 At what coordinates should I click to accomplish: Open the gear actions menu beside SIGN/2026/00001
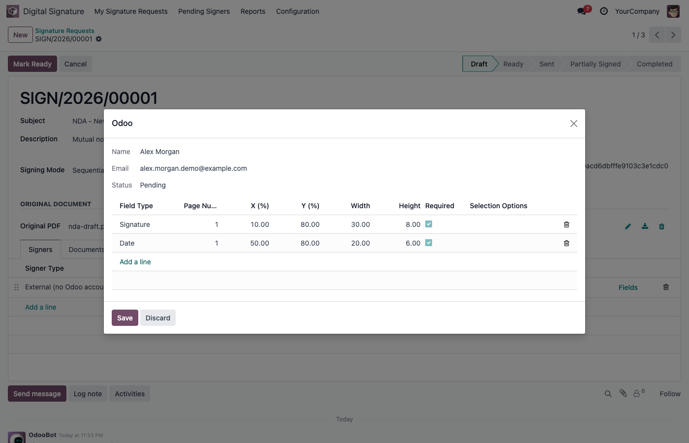tap(99, 39)
